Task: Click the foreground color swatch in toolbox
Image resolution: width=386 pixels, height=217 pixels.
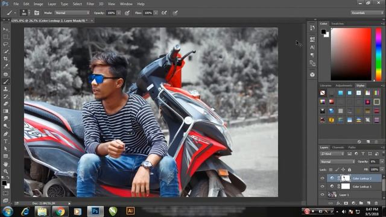Action: pyautogui.click(x=4, y=183)
